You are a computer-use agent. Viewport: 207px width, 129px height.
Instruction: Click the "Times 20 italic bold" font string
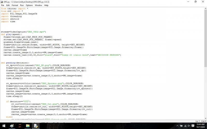[75, 55]
